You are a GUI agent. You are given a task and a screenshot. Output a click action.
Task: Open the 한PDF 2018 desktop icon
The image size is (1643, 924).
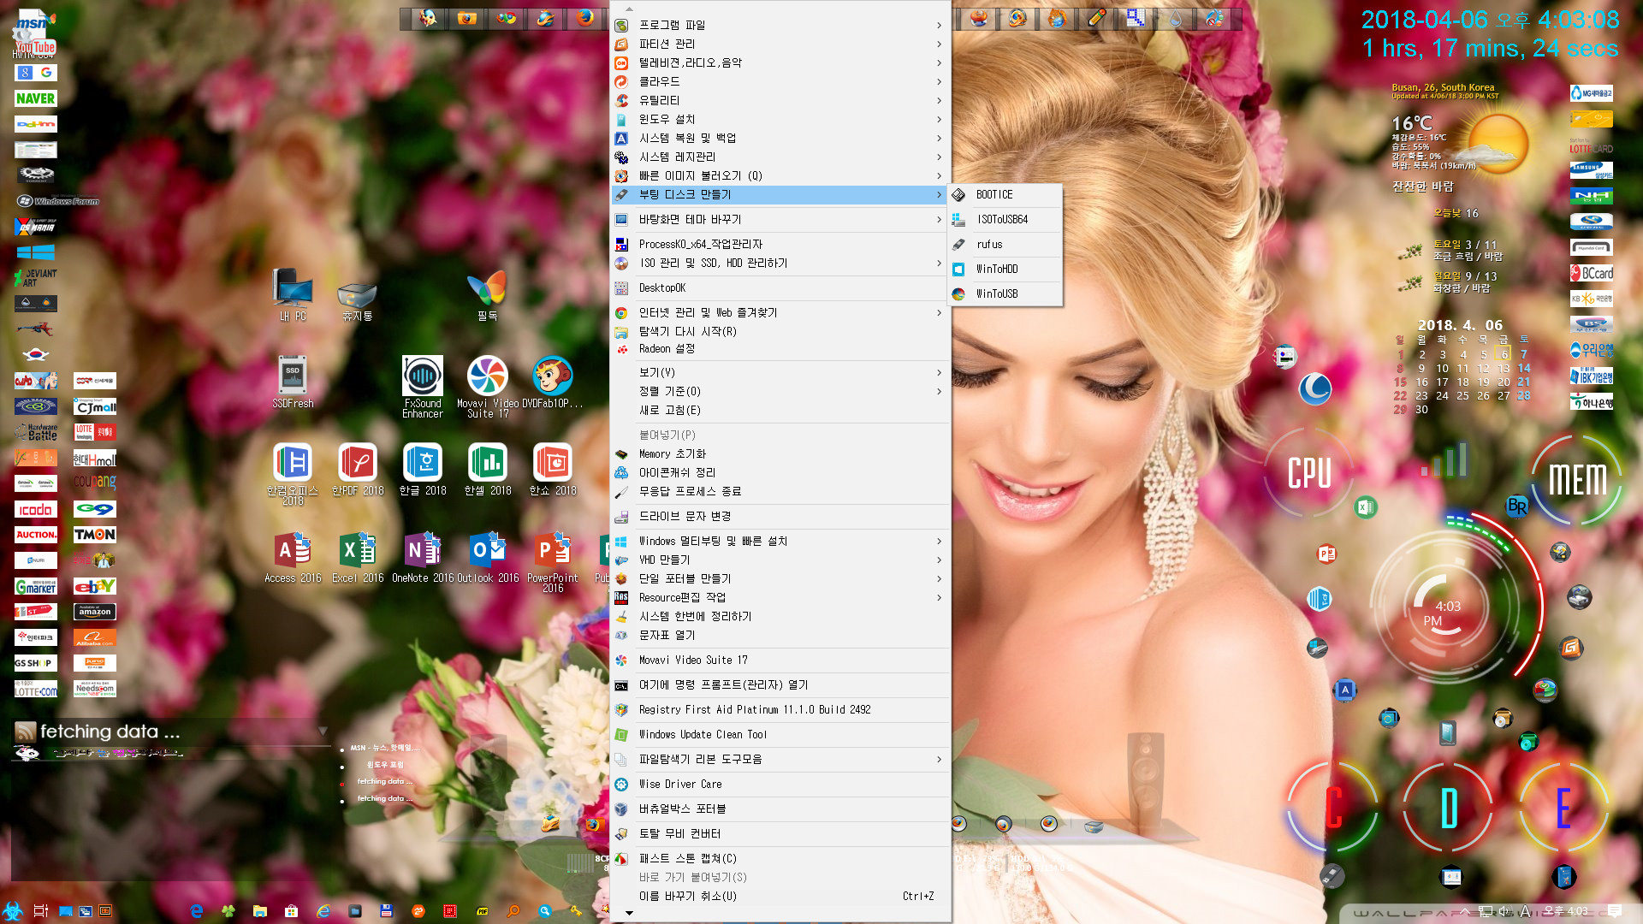point(358,469)
